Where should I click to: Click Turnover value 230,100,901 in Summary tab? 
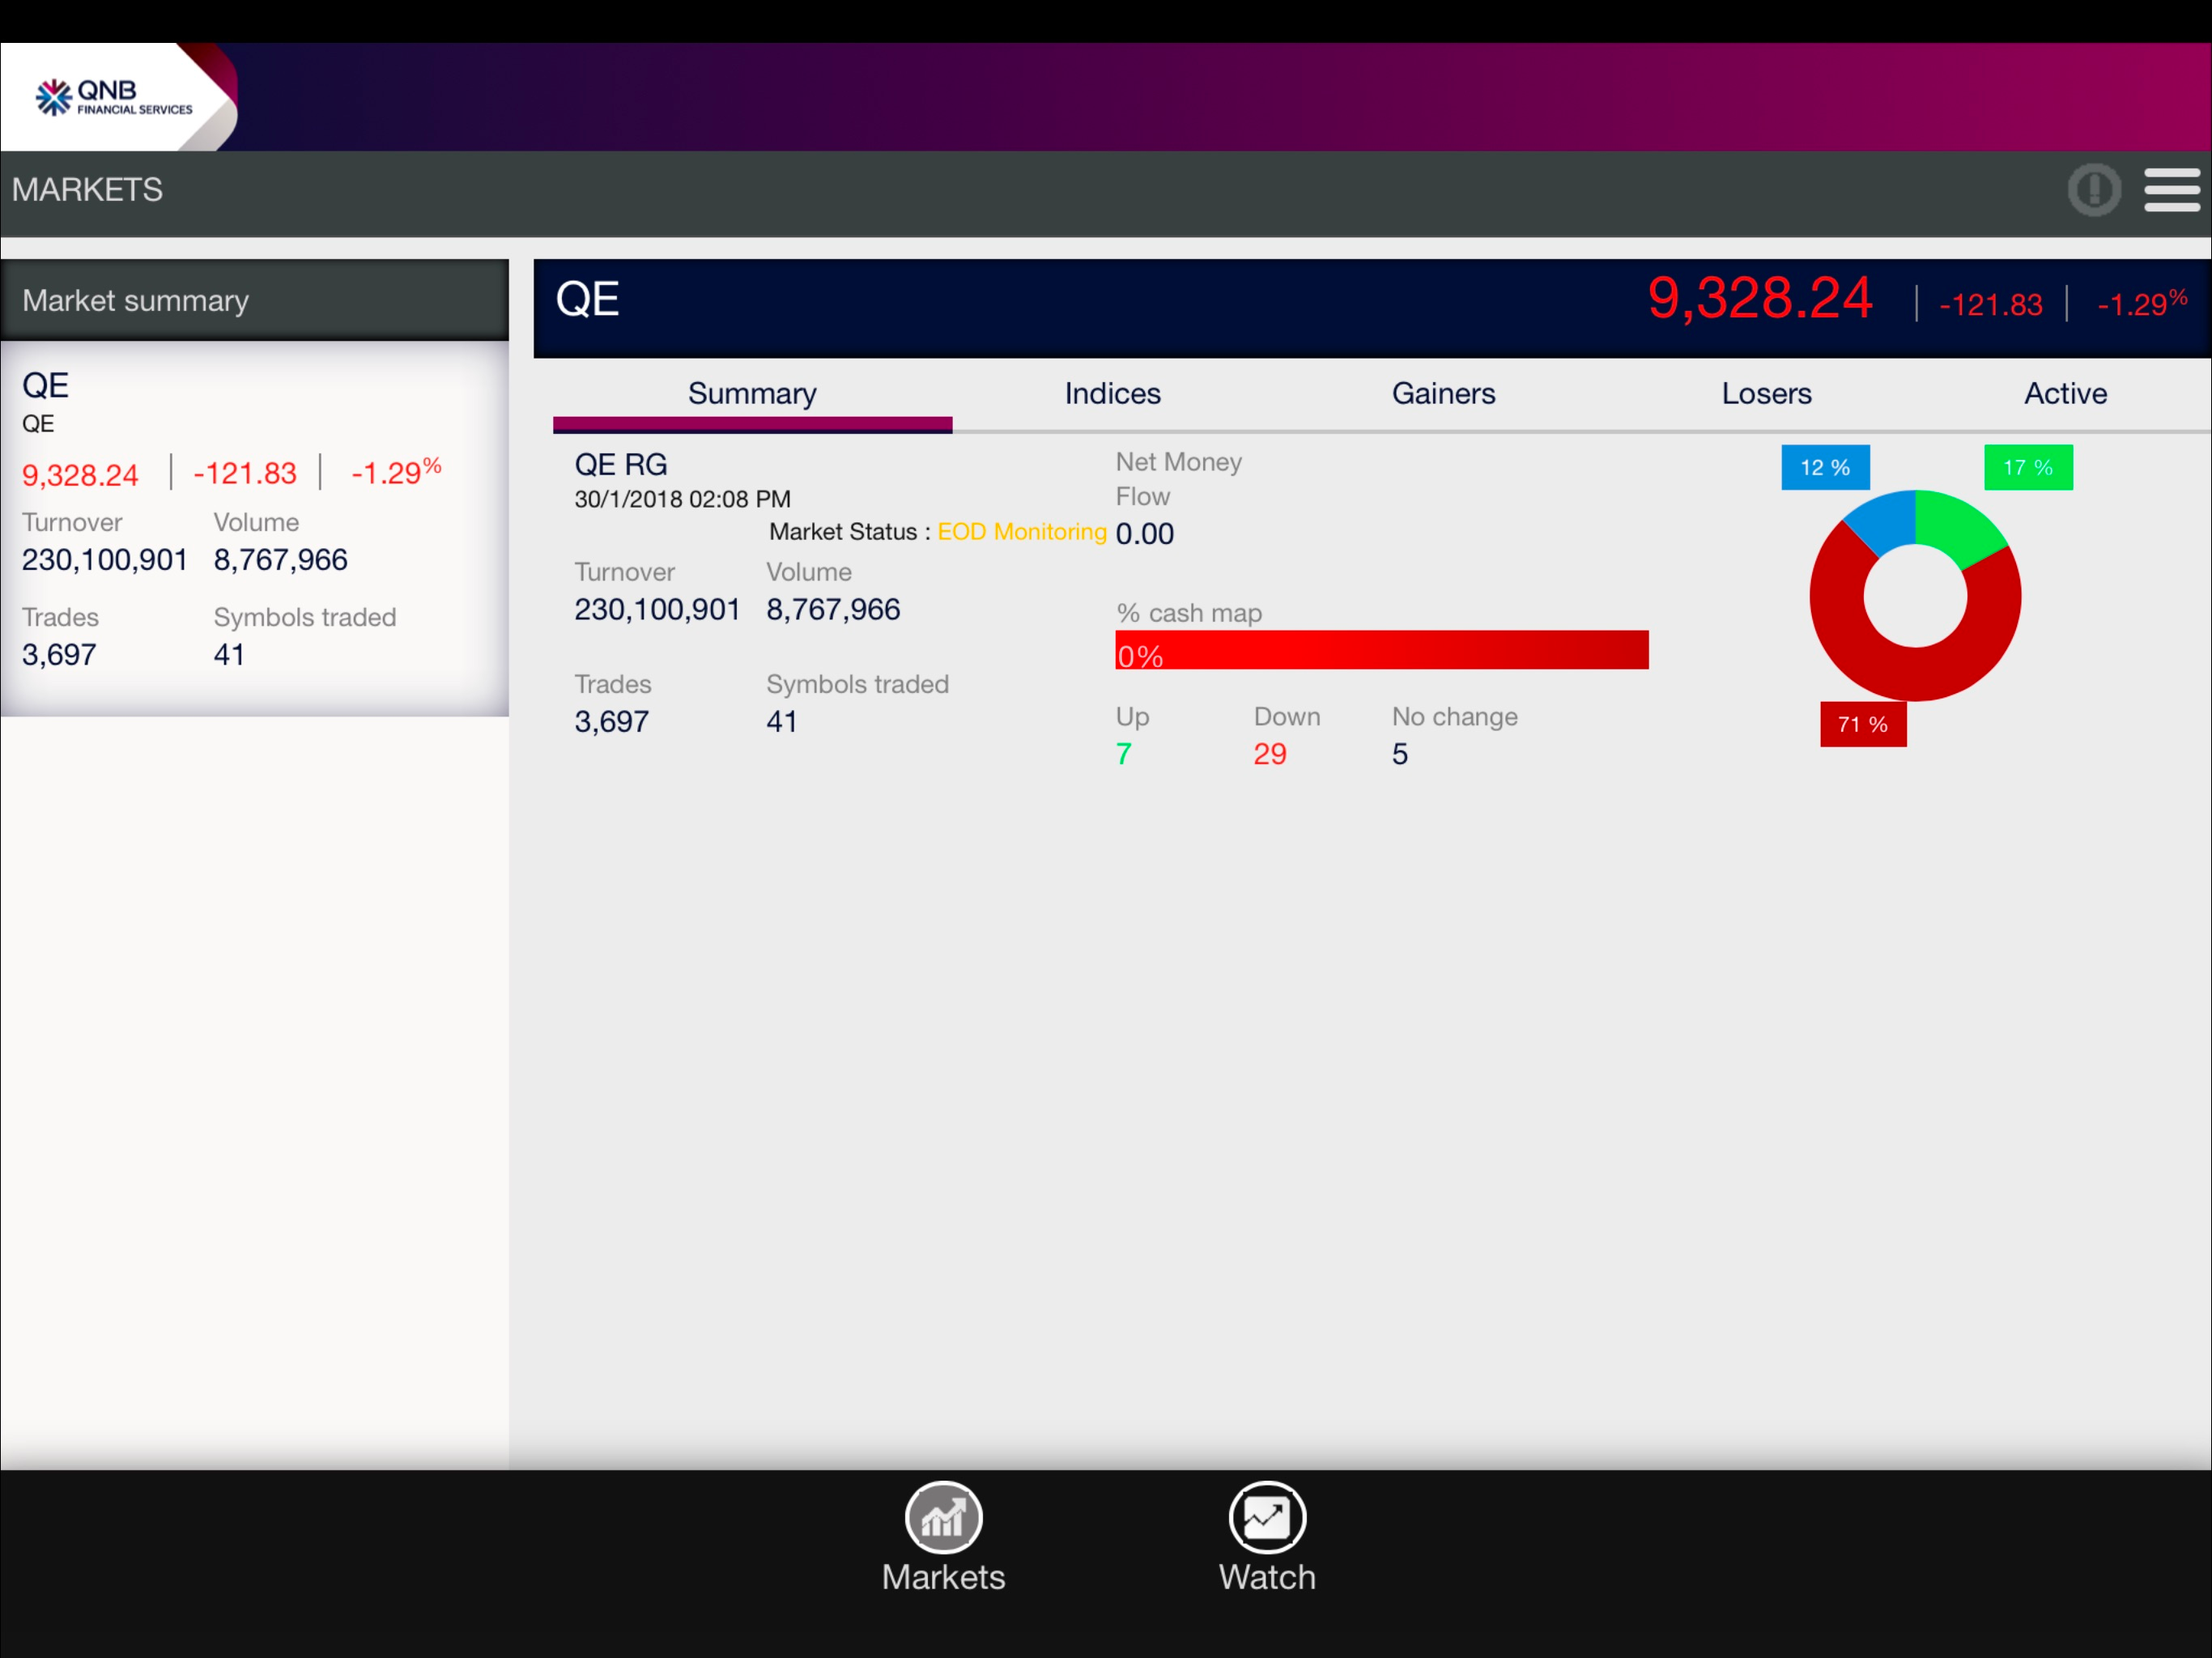coord(657,610)
